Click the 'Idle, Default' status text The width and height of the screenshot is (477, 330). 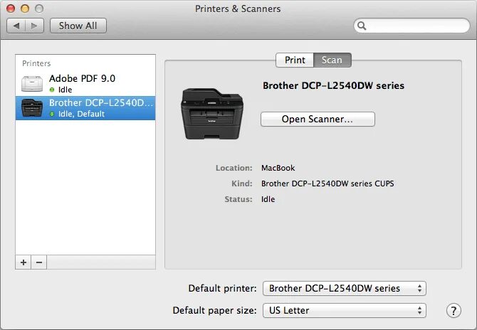point(81,114)
